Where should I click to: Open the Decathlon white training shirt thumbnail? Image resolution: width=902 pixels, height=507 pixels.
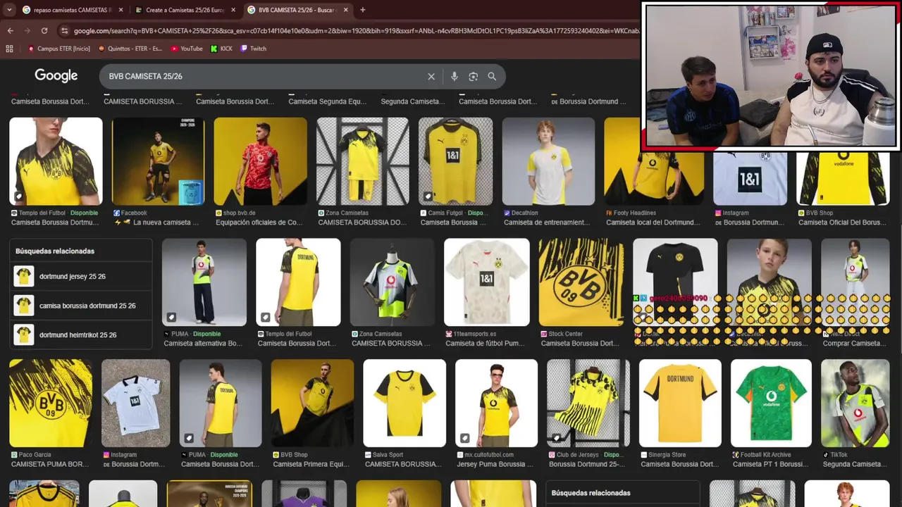548,161
